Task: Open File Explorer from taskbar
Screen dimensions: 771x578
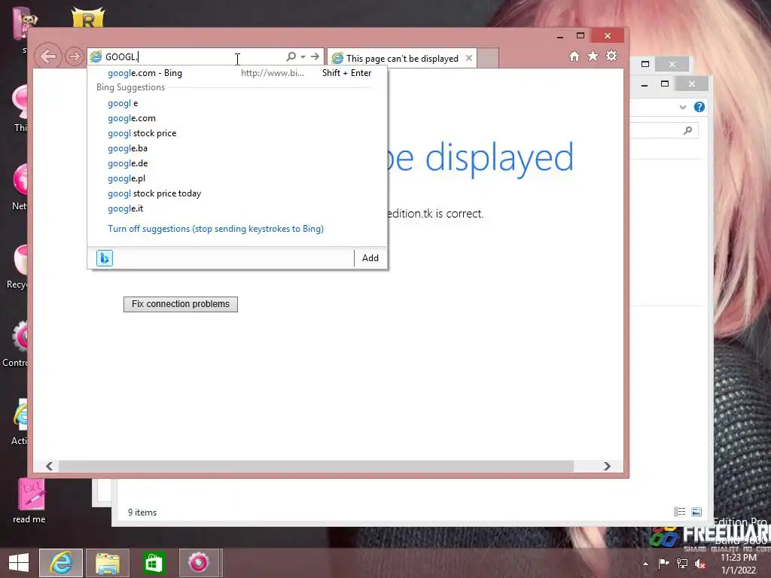Action: pyautogui.click(x=108, y=563)
